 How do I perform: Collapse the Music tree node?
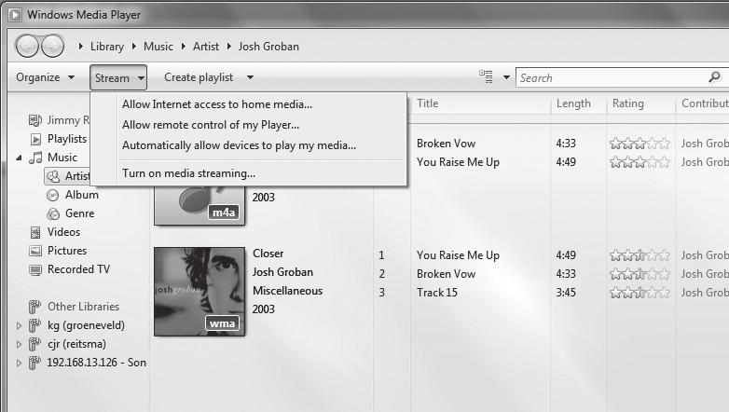[19, 158]
